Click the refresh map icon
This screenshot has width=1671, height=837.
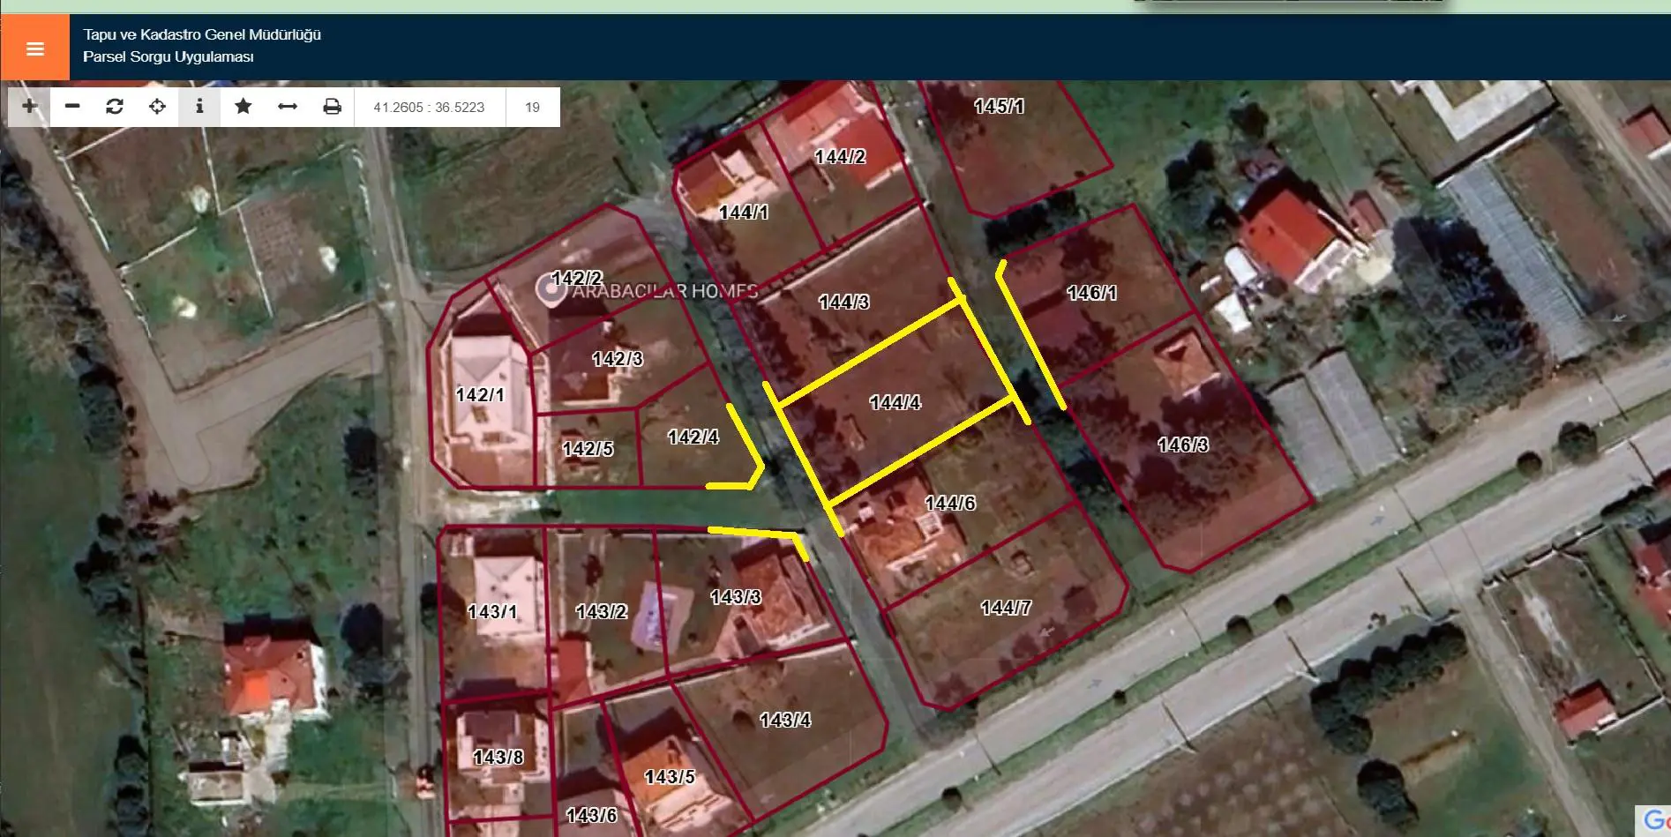point(115,107)
